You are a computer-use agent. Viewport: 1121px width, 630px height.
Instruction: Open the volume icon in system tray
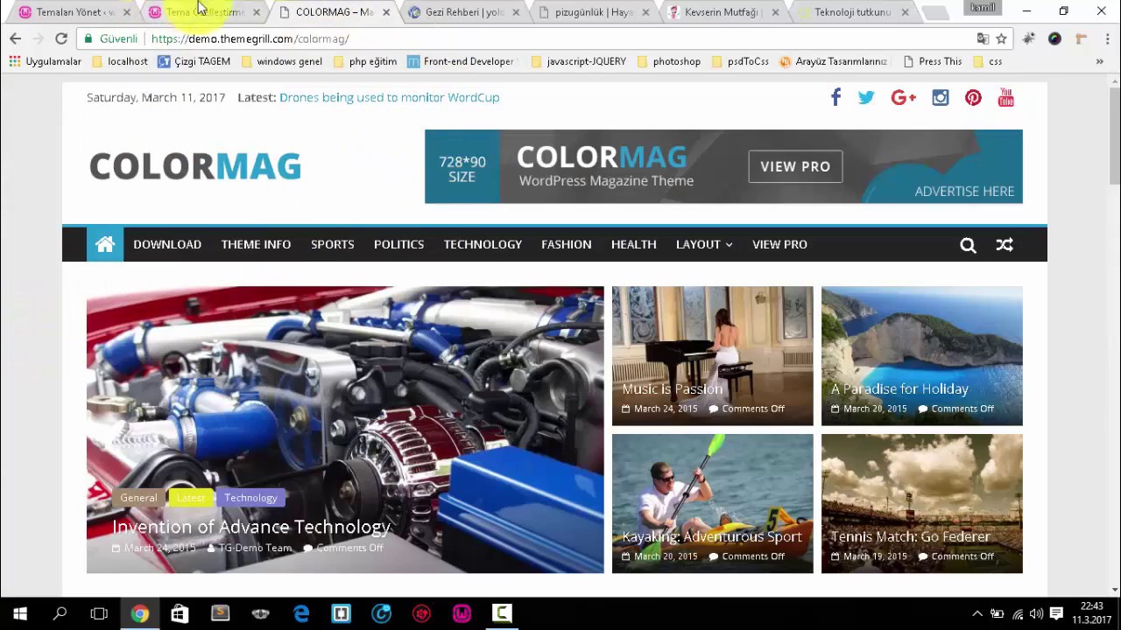point(1036,613)
